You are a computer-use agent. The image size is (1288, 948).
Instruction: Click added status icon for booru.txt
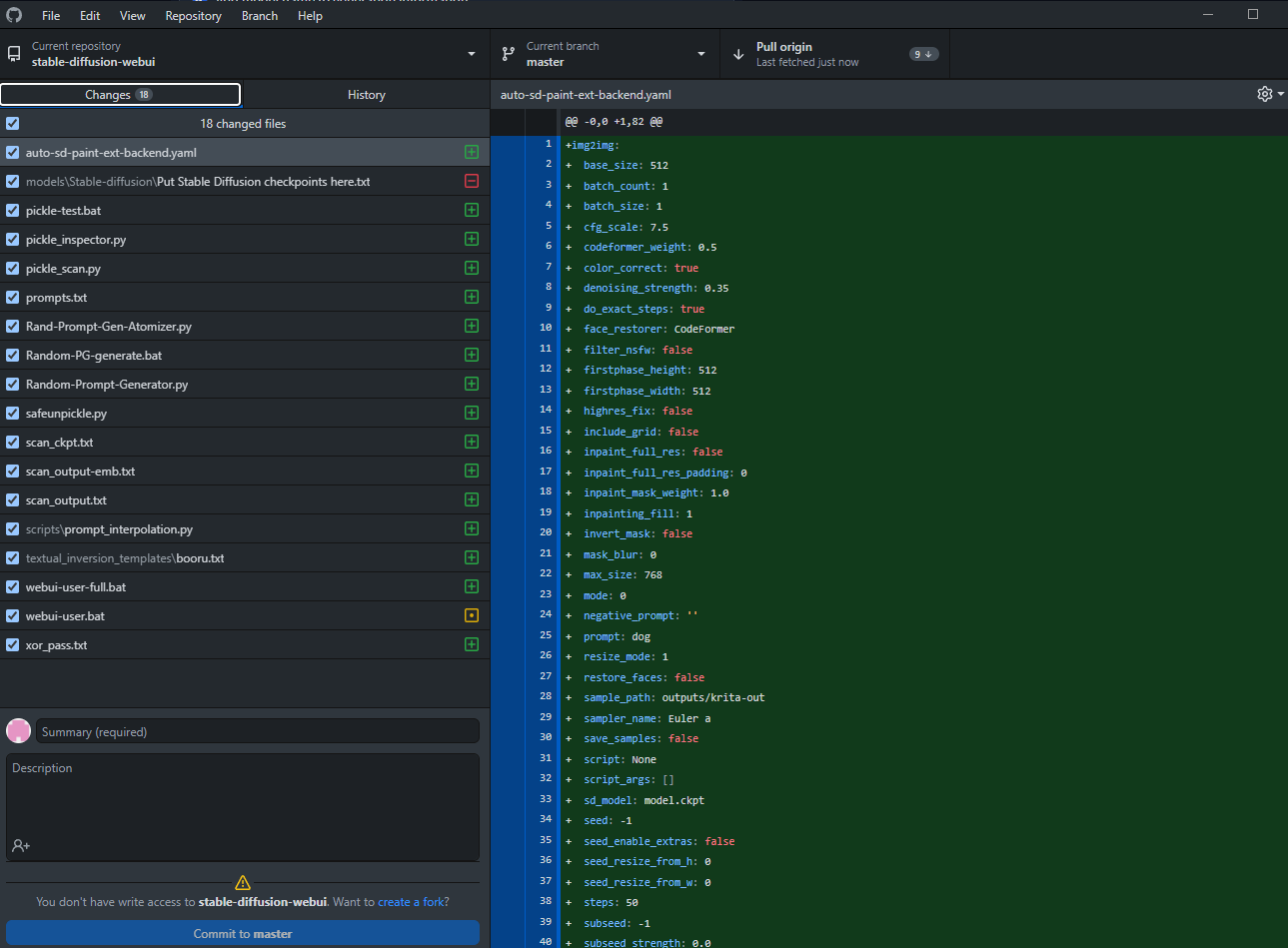coord(472,558)
